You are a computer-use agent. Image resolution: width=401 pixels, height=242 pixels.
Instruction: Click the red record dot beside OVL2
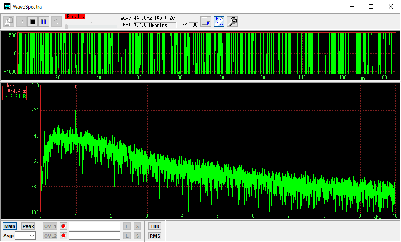pos(63,236)
